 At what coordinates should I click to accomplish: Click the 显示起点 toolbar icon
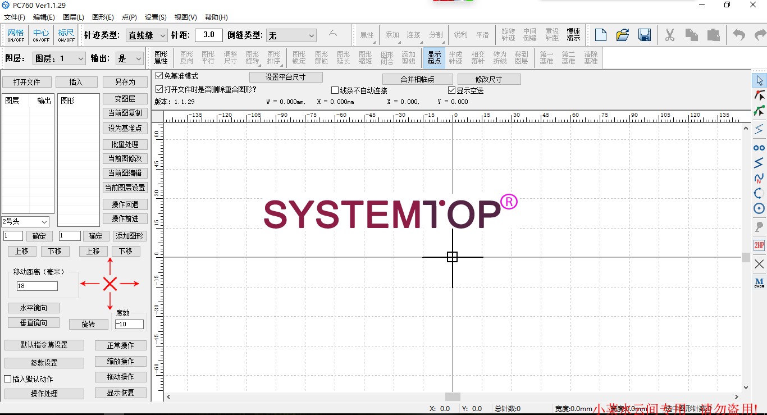tap(434, 57)
